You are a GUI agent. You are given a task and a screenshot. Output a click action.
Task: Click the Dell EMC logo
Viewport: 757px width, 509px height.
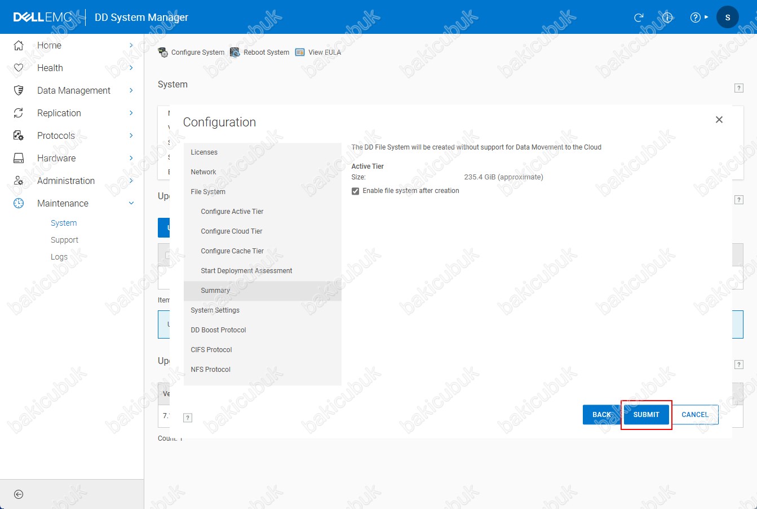(43, 17)
